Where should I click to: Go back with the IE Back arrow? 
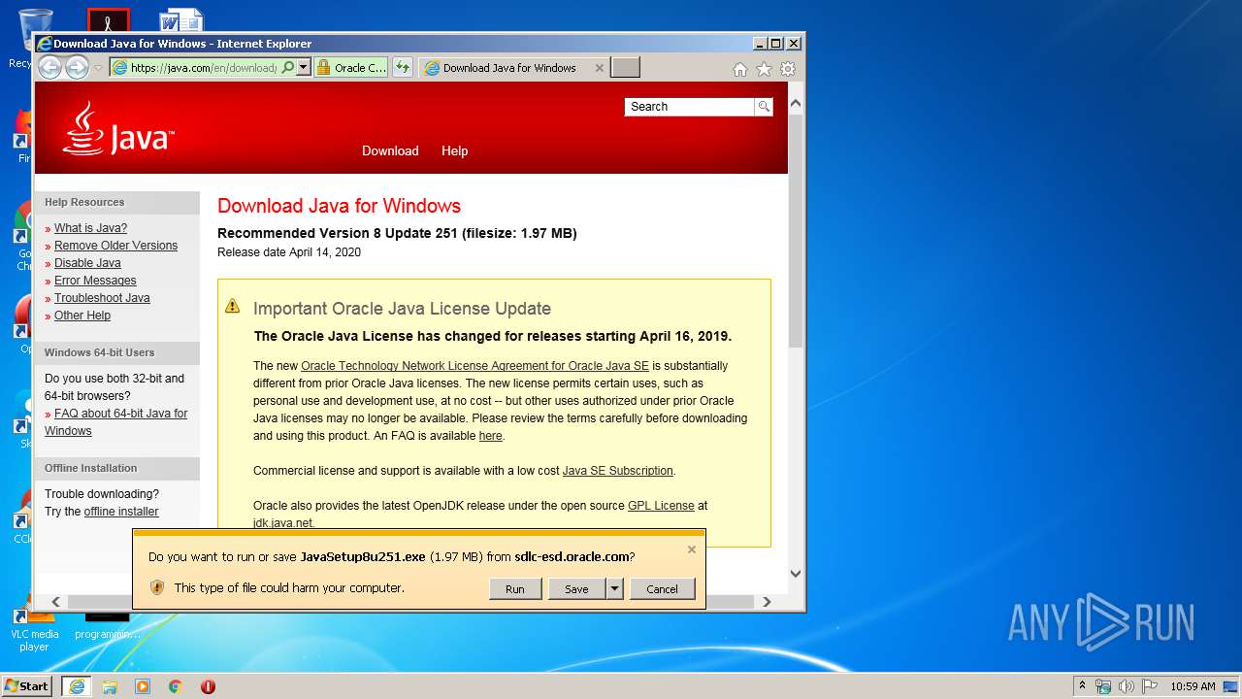point(49,67)
